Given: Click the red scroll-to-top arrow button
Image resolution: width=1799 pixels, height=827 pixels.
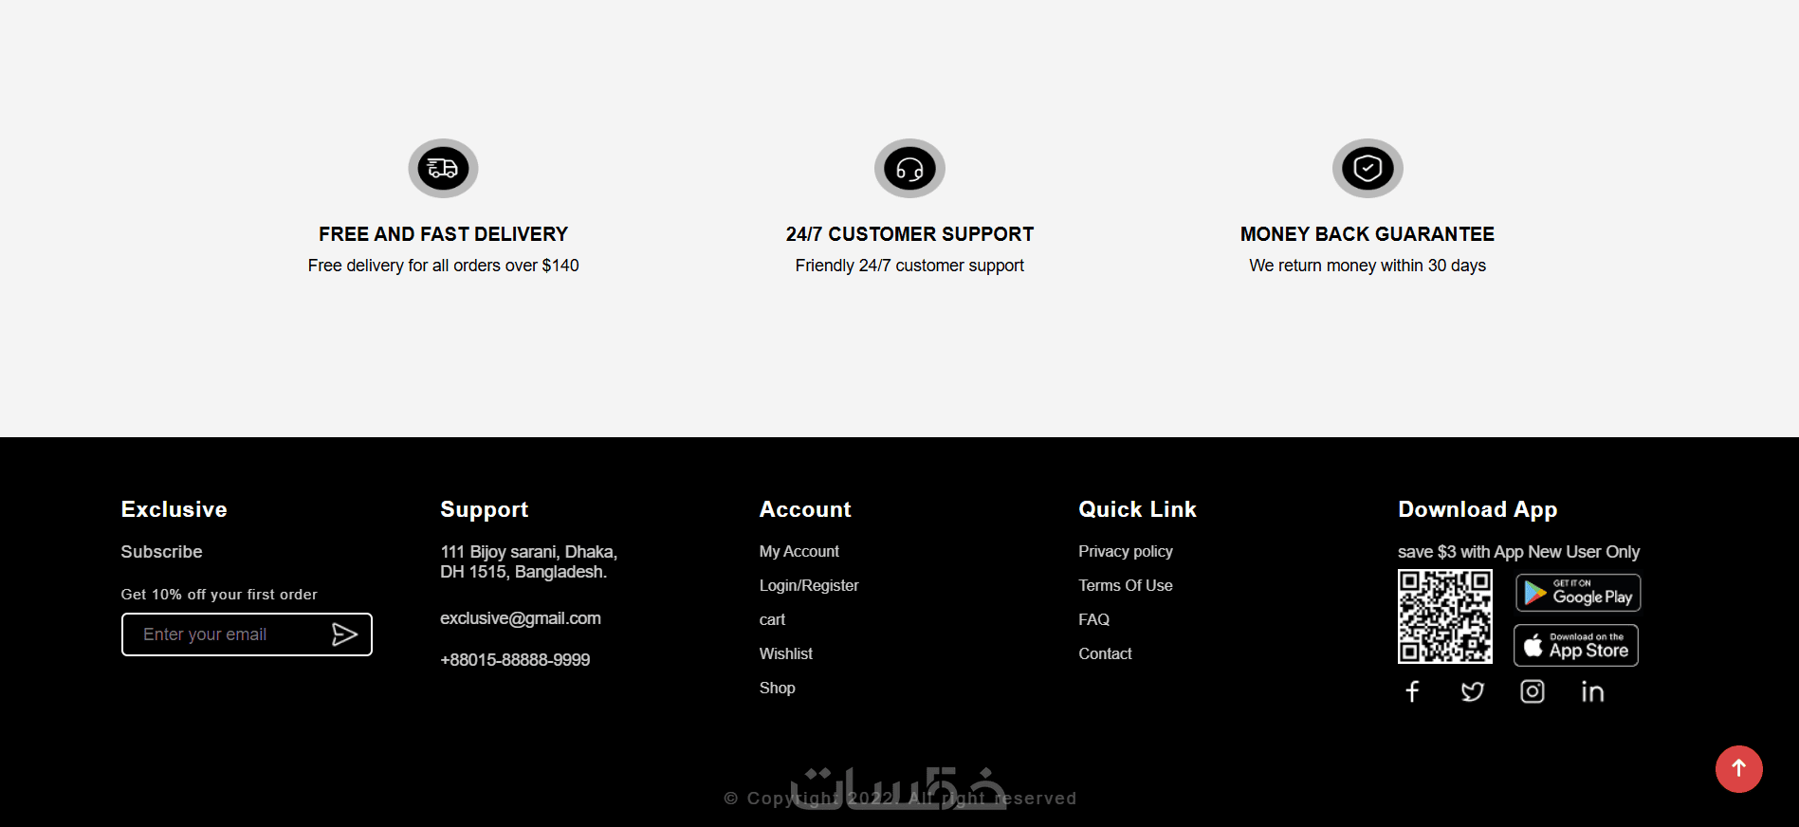Looking at the screenshot, I should click(1738, 769).
